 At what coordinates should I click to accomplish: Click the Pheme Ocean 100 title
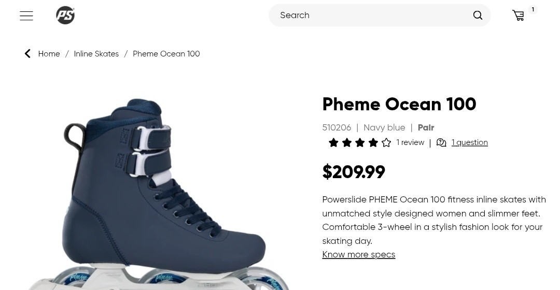tap(399, 104)
